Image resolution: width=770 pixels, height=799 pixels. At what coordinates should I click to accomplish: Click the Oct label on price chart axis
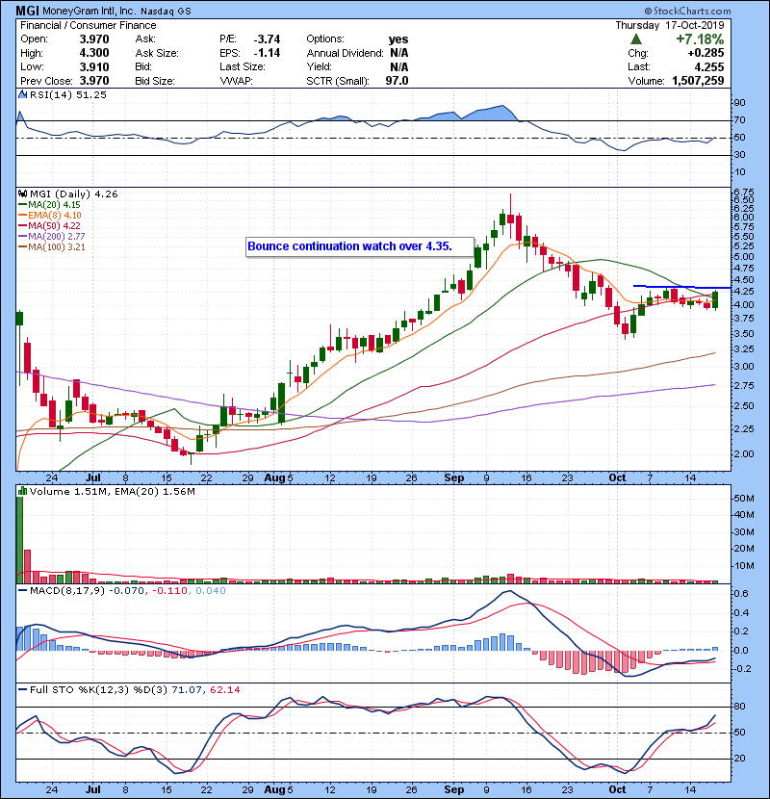click(617, 477)
